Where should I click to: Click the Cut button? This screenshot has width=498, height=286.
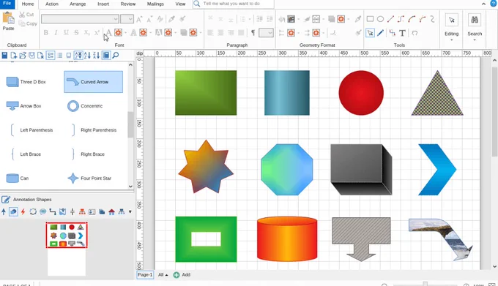click(x=26, y=15)
